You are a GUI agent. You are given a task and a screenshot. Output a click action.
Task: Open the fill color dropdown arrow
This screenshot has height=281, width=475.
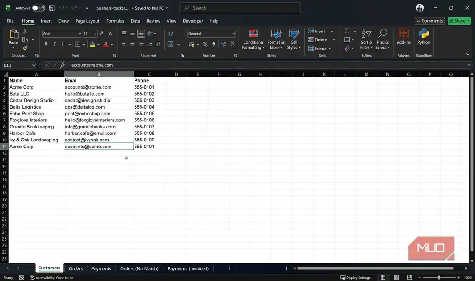(98, 45)
